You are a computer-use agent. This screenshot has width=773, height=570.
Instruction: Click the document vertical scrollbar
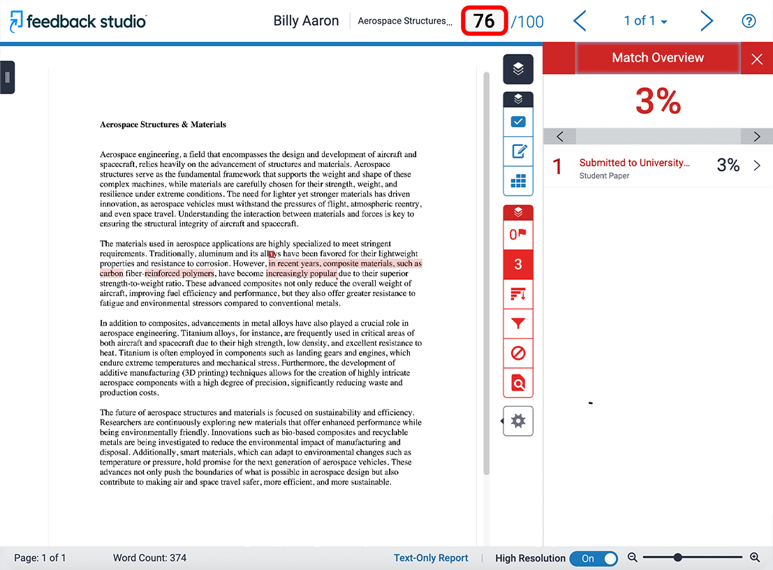[x=486, y=274]
